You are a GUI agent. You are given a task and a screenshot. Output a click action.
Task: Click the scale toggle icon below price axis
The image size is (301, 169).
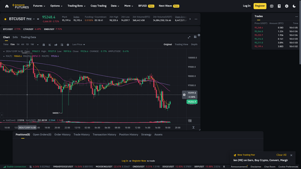click(193, 127)
